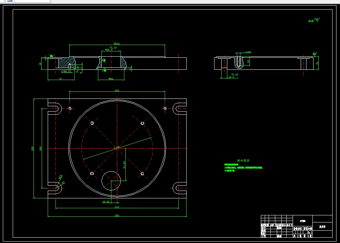The width and height of the screenshot is (340, 243).
Task: Select the 技术要求 heading text
Action: click(x=243, y=160)
